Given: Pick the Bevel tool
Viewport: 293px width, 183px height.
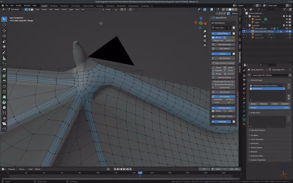Looking at the screenshot, I should (x=4, y=81).
